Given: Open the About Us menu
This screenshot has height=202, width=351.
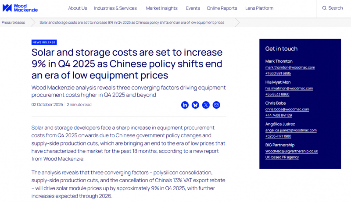Looking at the screenshot, I should pyautogui.click(x=78, y=8).
